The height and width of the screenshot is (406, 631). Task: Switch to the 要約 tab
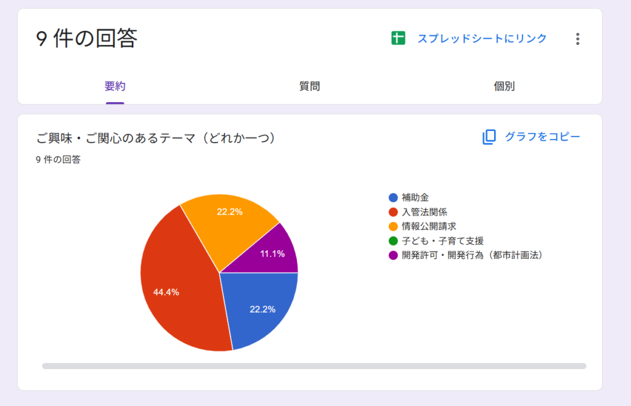(115, 86)
